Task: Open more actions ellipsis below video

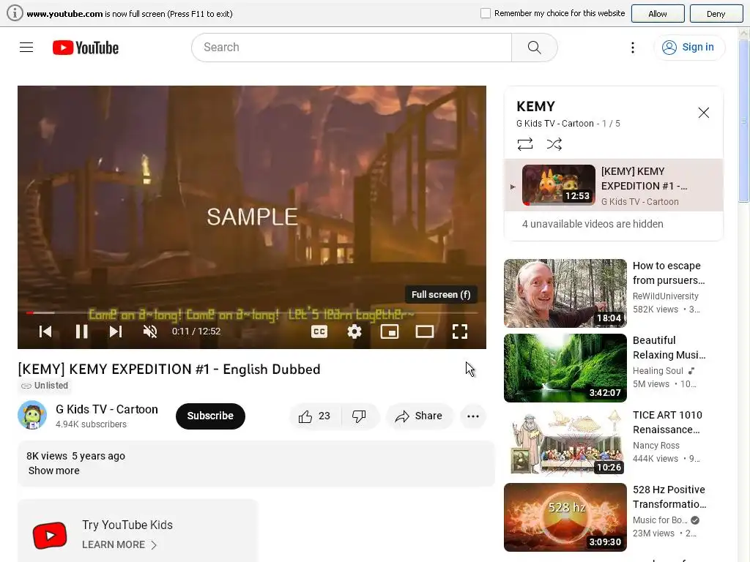Action: (472, 416)
